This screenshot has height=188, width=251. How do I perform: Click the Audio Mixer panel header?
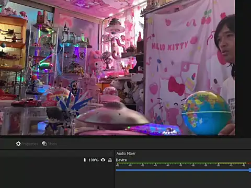point(126,154)
